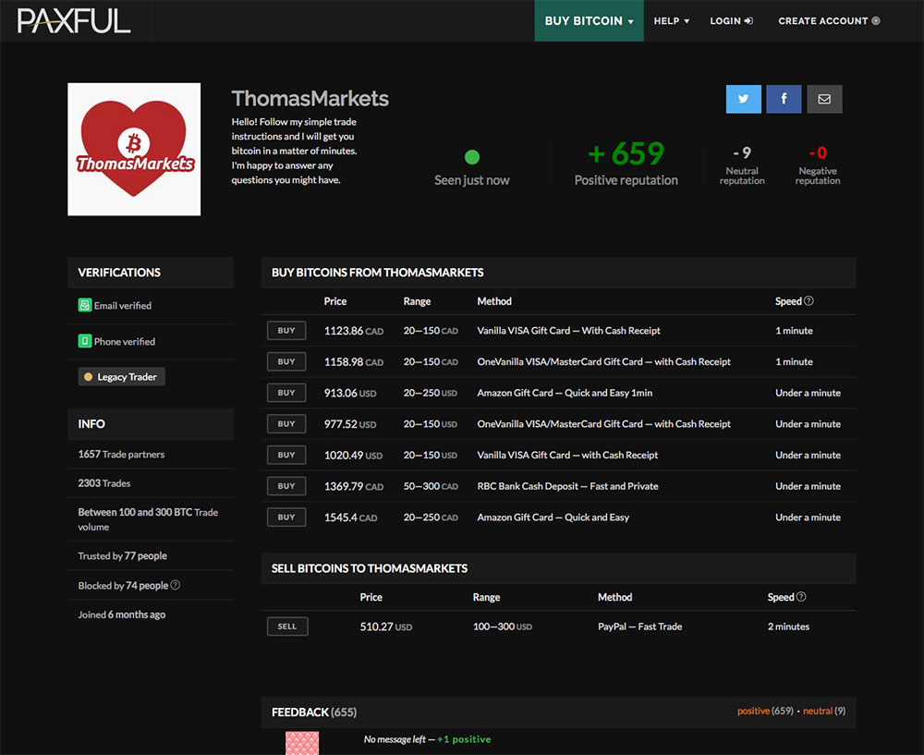Click the Login link
924x755 pixels.
[x=731, y=20]
